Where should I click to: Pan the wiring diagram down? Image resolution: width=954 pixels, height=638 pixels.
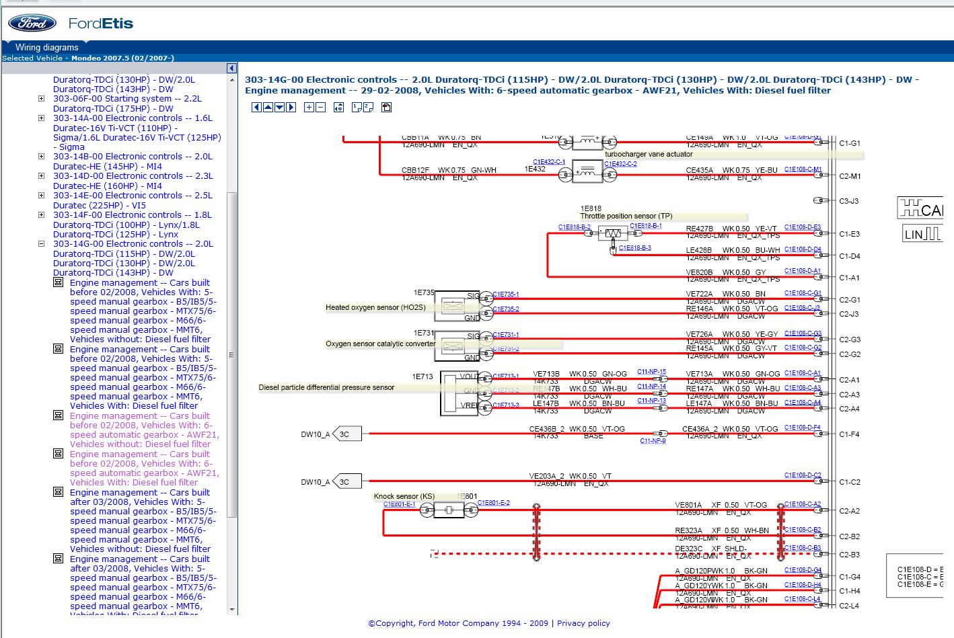point(279,108)
